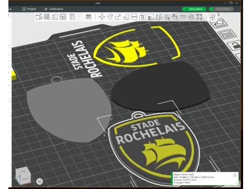Maximize the slicer window
Viewport: 252px width, 189px height.
[x=231, y=3]
